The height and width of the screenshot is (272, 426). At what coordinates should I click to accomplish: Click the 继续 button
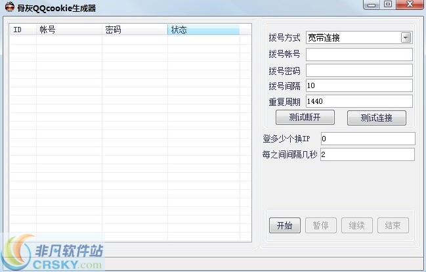pos(357,225)
